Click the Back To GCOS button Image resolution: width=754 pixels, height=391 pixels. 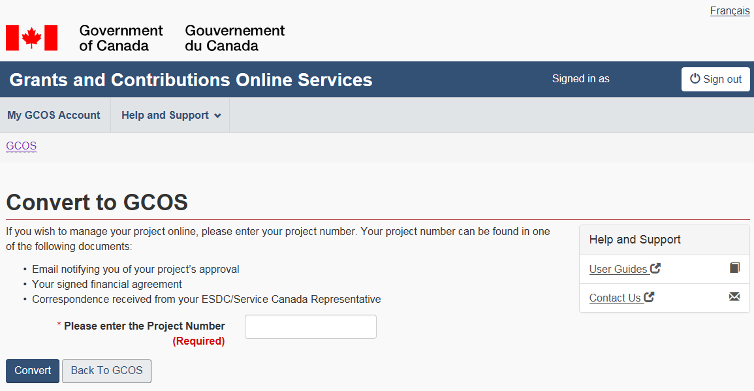pos(106,371)
